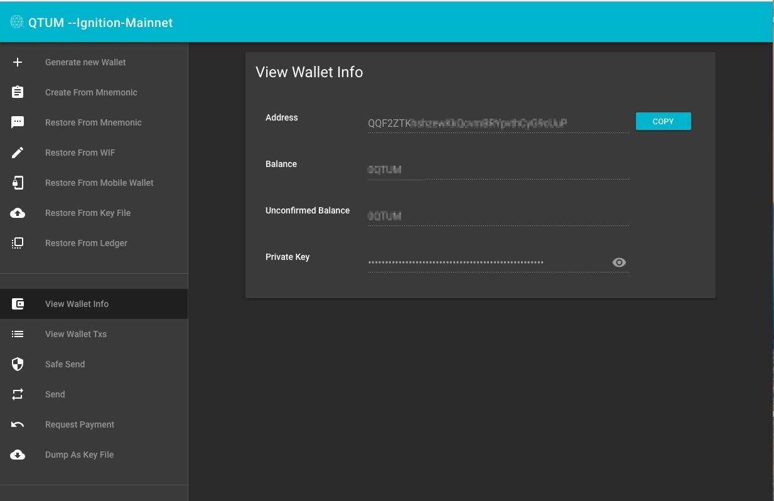Click the wallet Address field
The image size is (774, 501).
click(x=498, y=123)
